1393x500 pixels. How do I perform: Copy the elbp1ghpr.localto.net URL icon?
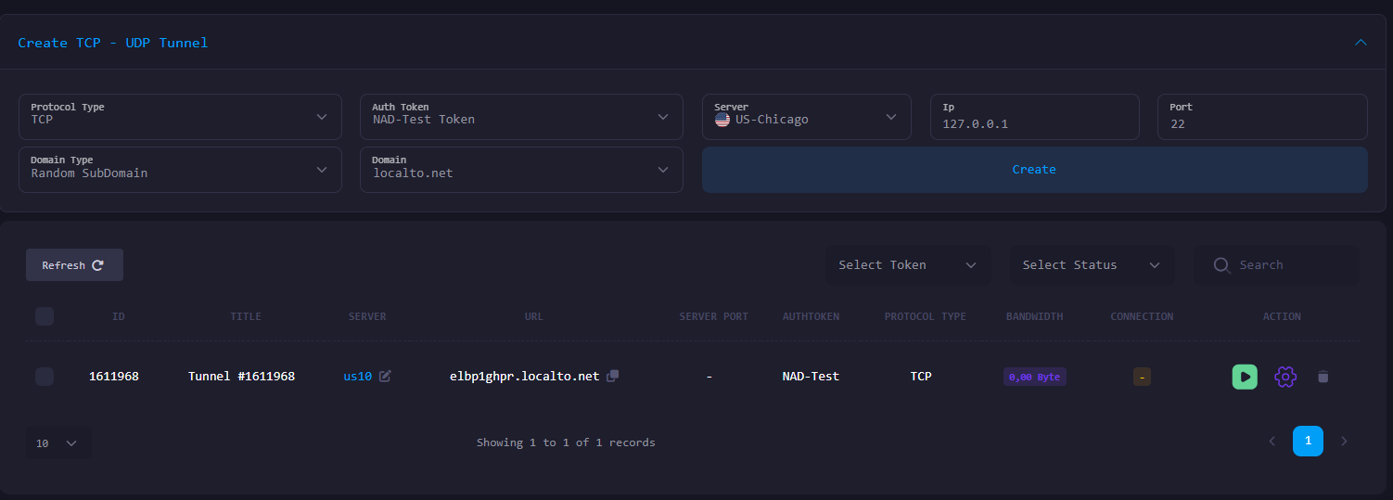(612, 376)
